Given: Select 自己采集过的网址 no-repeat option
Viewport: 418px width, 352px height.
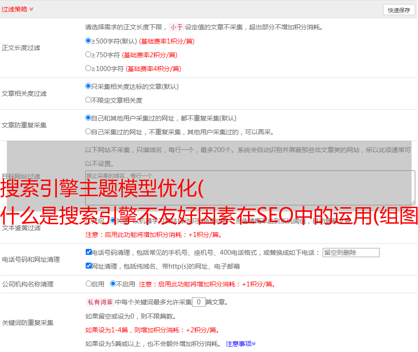Looking at the screenshot, I should 88,132.
